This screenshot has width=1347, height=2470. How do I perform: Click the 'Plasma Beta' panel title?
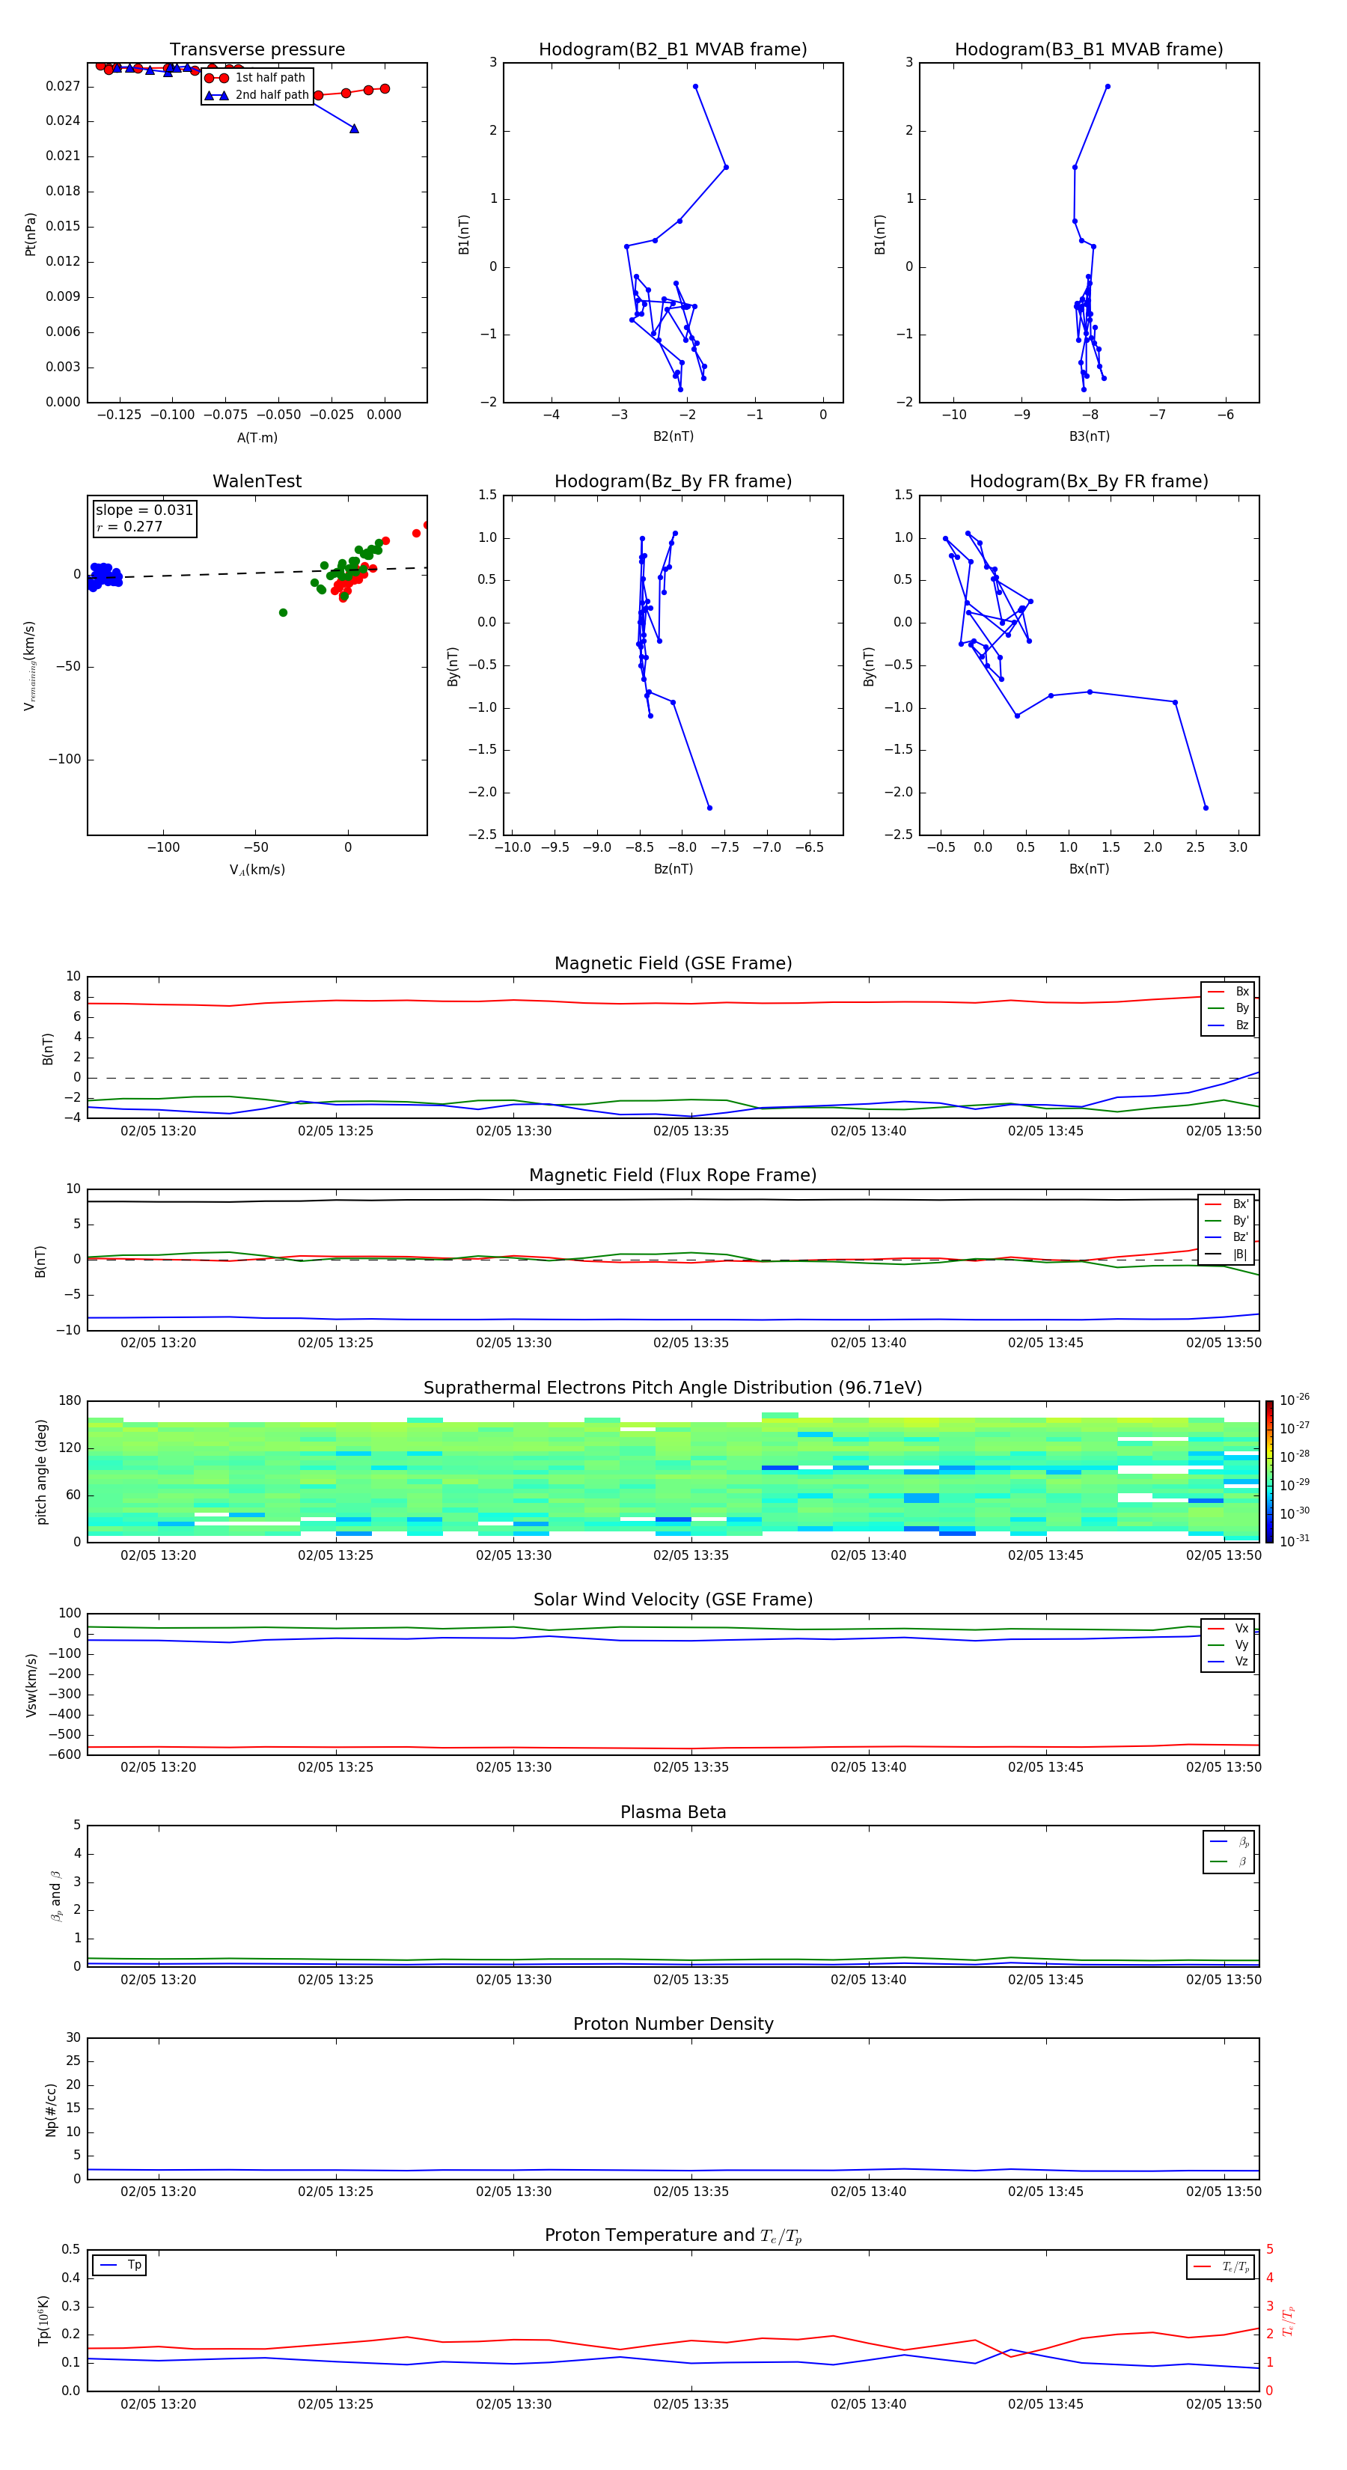point(673,1812)
